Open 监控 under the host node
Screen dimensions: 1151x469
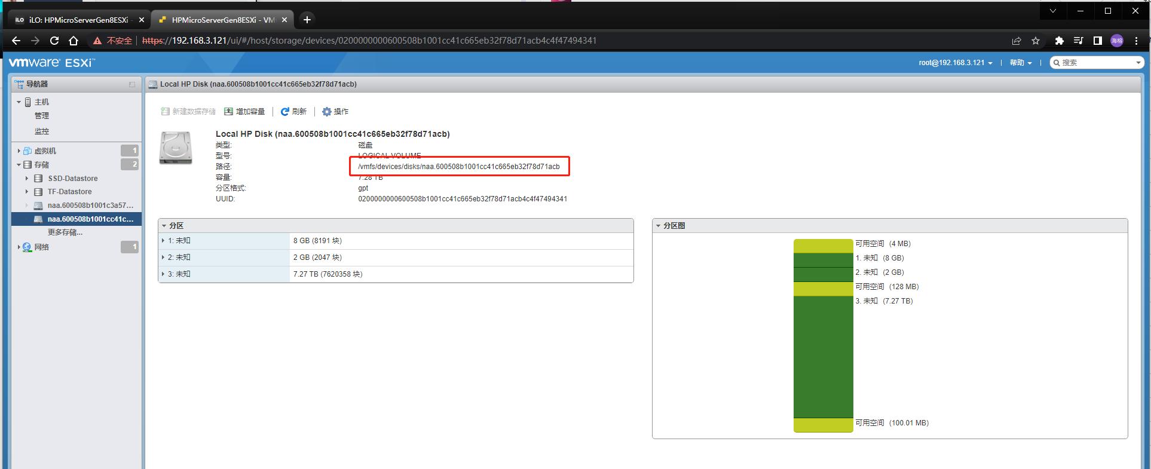[42, 131]
